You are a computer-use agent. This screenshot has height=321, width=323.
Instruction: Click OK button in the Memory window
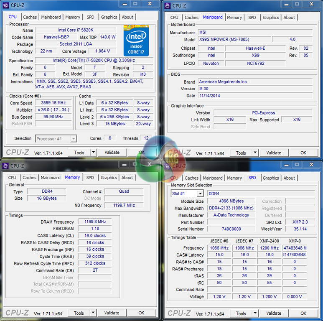tap(141, 313)
